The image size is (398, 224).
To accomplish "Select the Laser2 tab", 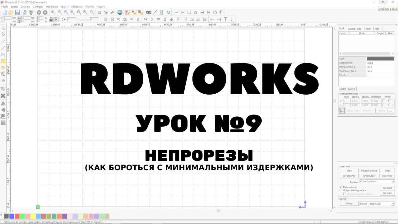I will click(x=352, y=89).
